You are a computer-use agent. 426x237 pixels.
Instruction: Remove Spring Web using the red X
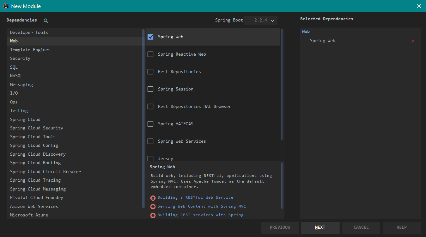[x=413, y=41]
